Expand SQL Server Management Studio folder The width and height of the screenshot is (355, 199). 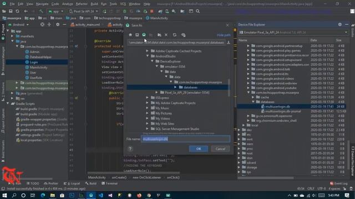[148, 129]
